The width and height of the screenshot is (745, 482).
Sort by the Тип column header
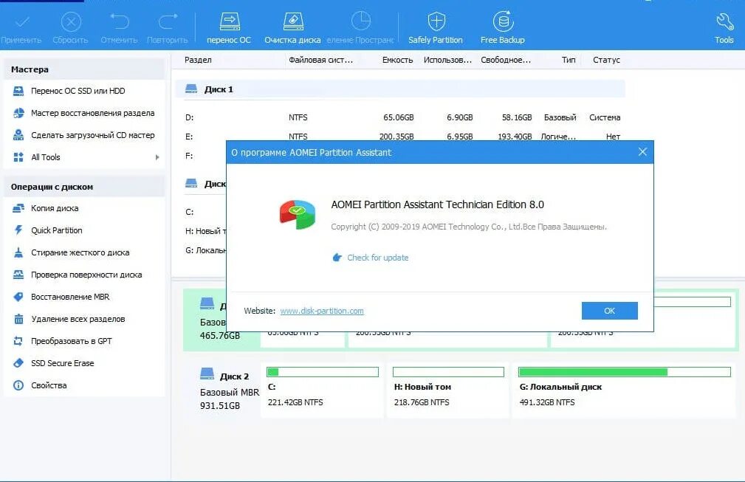[569, 60]
